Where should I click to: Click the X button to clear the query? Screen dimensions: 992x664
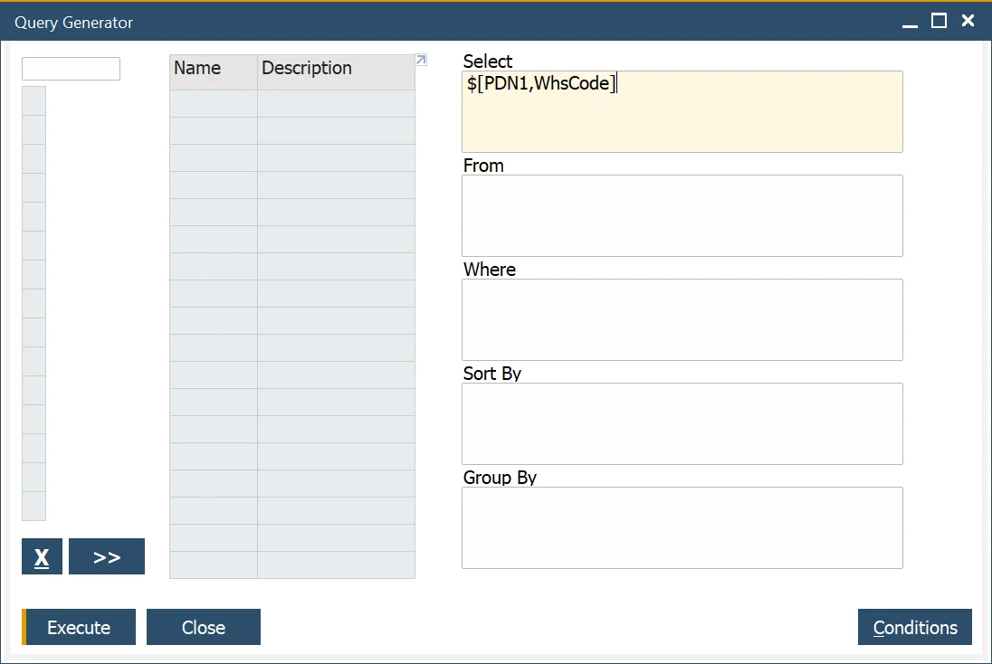(x=42, y=555)
